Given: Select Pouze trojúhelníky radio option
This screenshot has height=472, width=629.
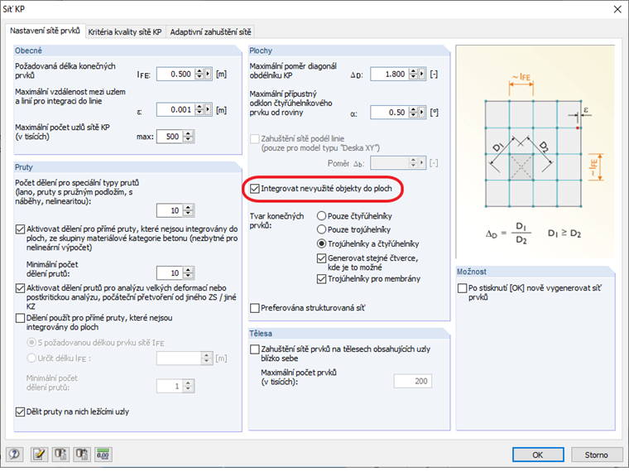Looking at the screenshot, I should pyautogui.click(x=321, y=229).
